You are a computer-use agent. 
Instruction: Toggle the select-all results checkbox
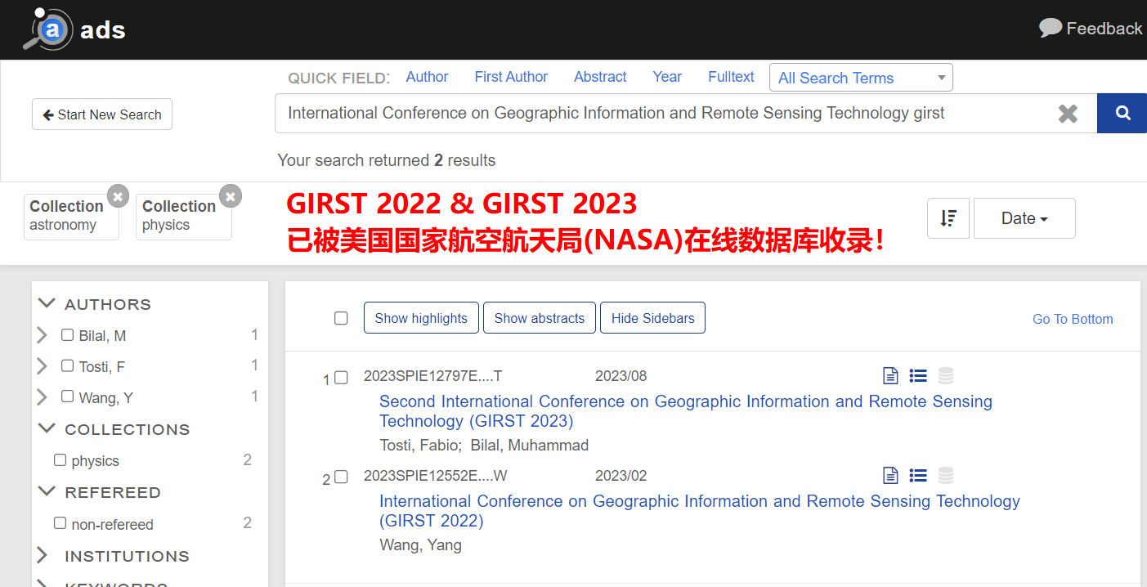(x=341, y=318)
